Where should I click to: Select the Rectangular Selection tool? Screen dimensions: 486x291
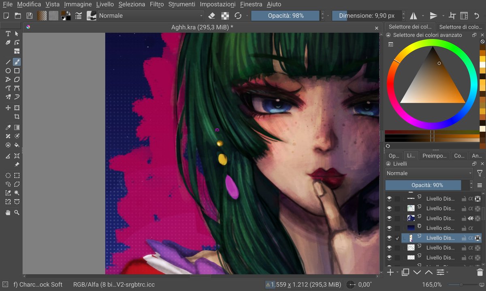click(17, 176)
